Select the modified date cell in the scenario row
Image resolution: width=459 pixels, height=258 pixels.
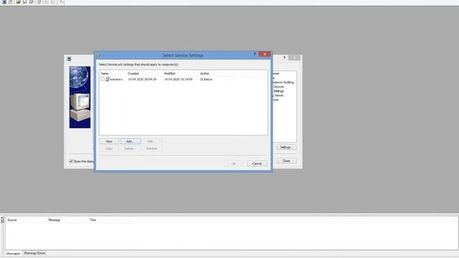[x=179, y=80]
